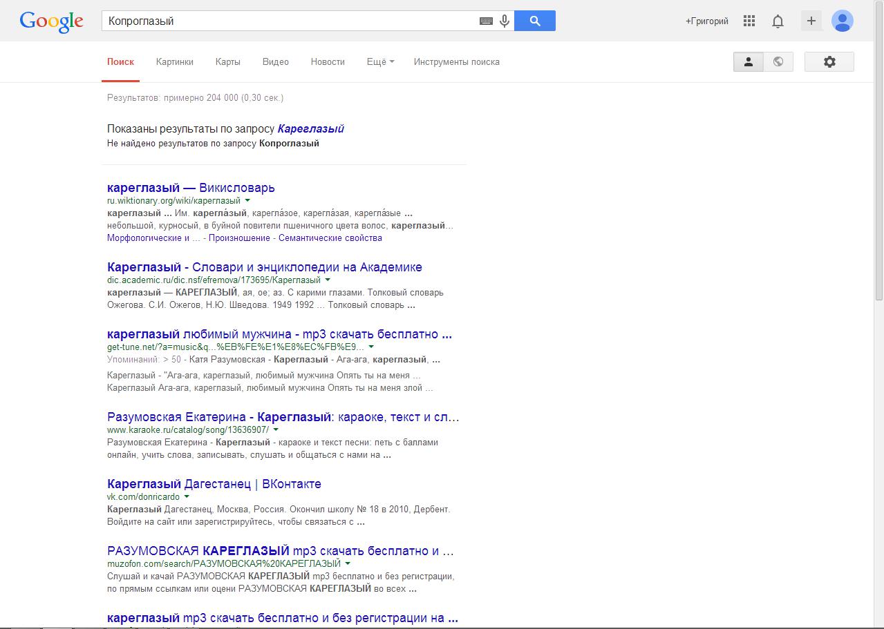This screenshot has width=884, height=629.
Task: Start voice search with microphone icon
Action: click(x=505, y=21)
